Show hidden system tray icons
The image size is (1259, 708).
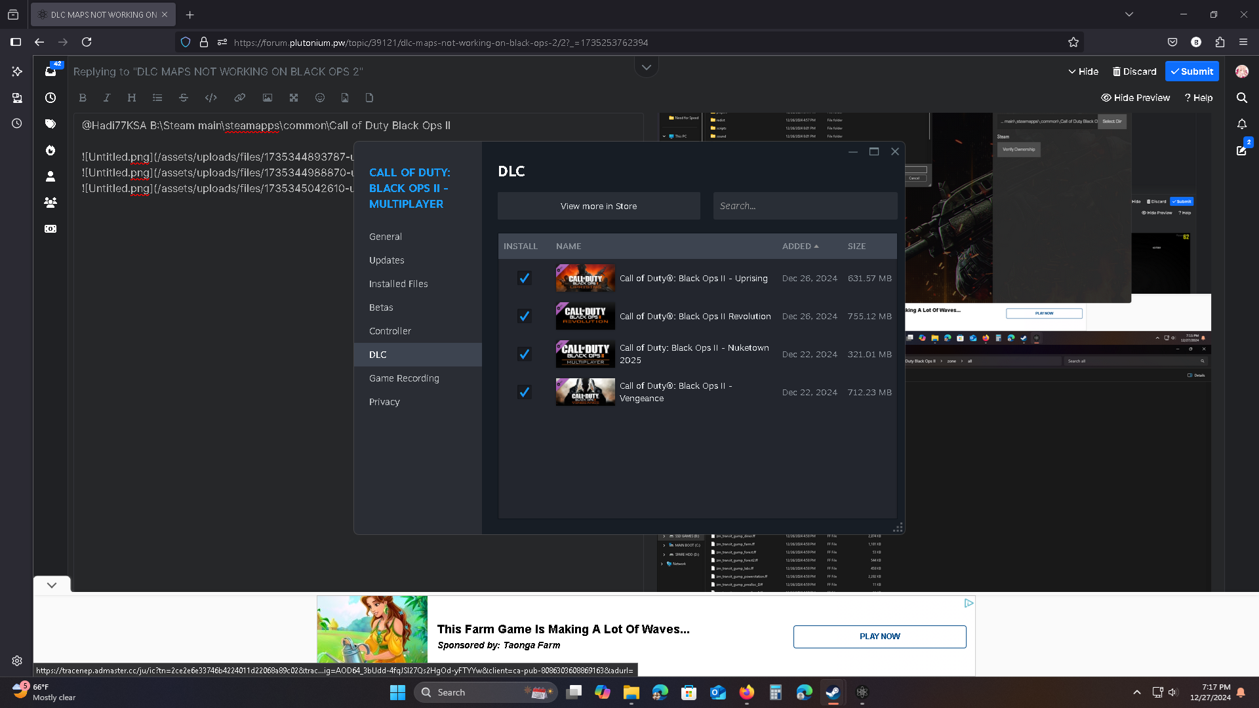[1137, 692]
